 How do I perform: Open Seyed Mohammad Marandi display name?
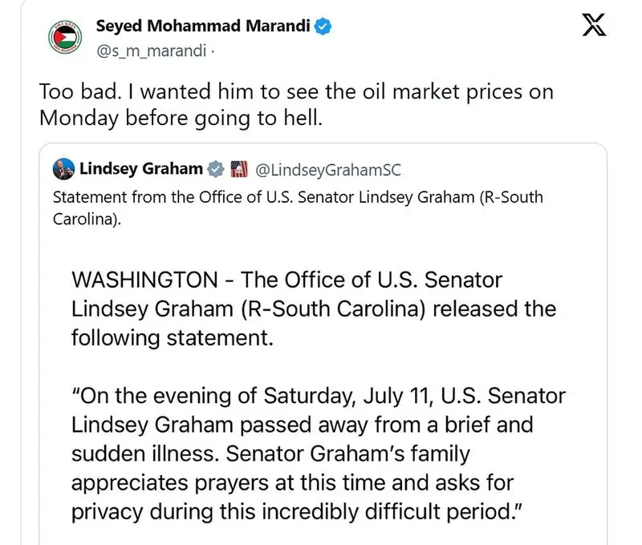tap(203, 26)
